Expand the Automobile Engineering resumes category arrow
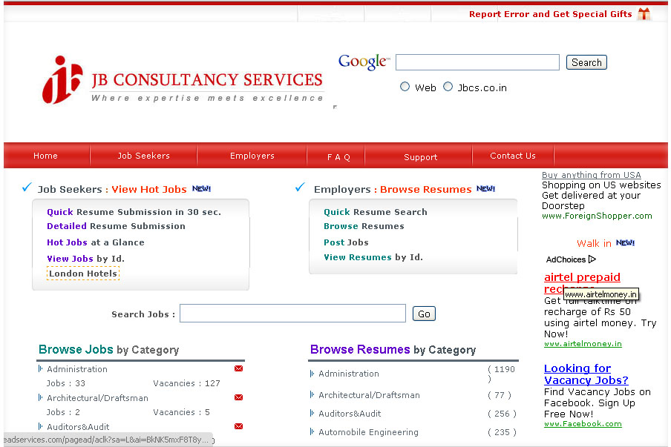This screenshot has height=447, width=671. pos(312,431)
